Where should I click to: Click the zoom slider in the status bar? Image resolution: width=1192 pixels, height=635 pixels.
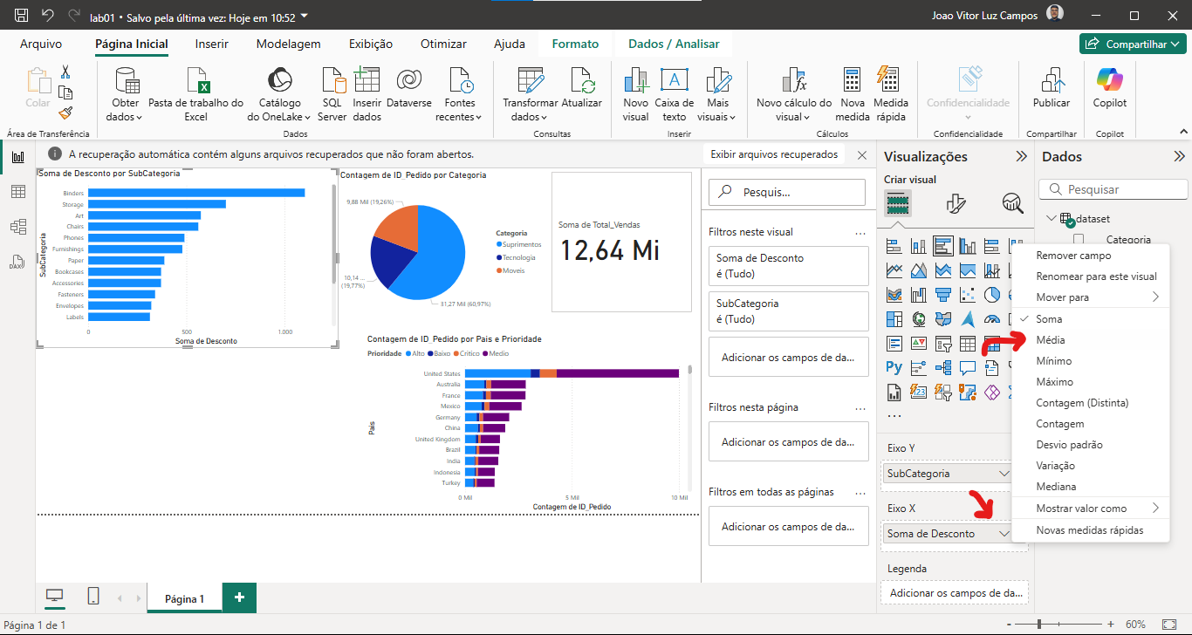pyautogui.click(x=1058, y=625)
